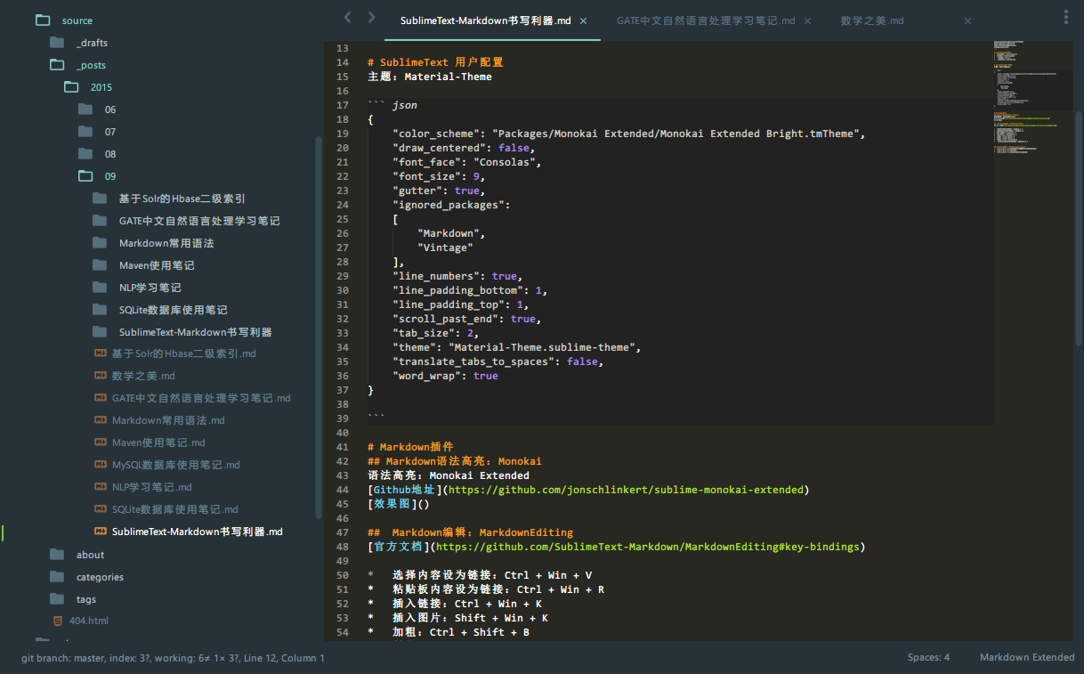Click the 效果图 link text
Viewport: 1084px width, 674px height.
pyautogui.click(x=392, y=504)
